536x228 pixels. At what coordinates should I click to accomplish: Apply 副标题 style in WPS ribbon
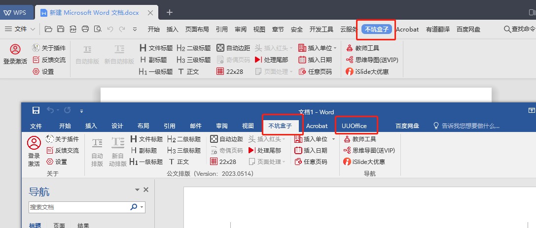(153, 60)
